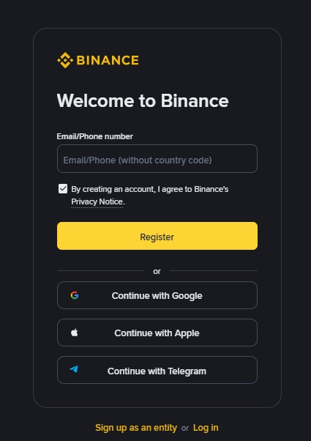Click the Welcome to Binance heading
The width and height of the screenshot is (311, 441).
[x=143, y=100]
